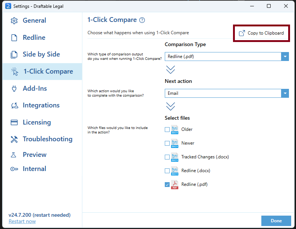This screenshot has width=296, height=229.
Task: Open the Troubleshooting tab
Action: tap(42, 139)
